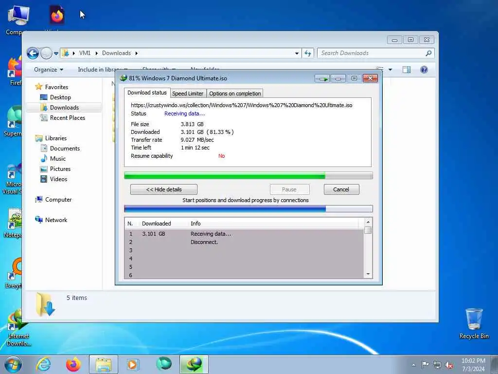Screen dimensions: 498x374
Task: Show hidden system tray icons
Action: tap(413, 365)
